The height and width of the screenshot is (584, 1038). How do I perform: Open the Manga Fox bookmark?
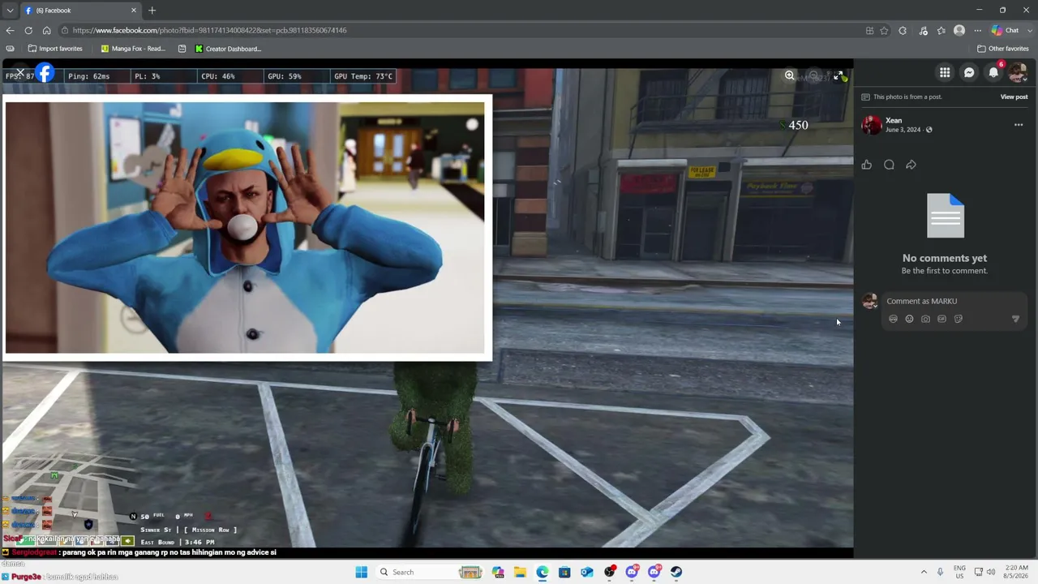tap(133, 49)
